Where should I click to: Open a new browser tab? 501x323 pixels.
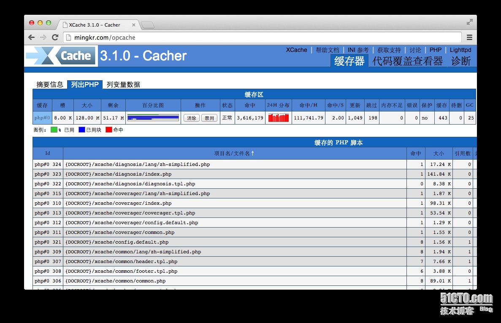click(148, 25)
